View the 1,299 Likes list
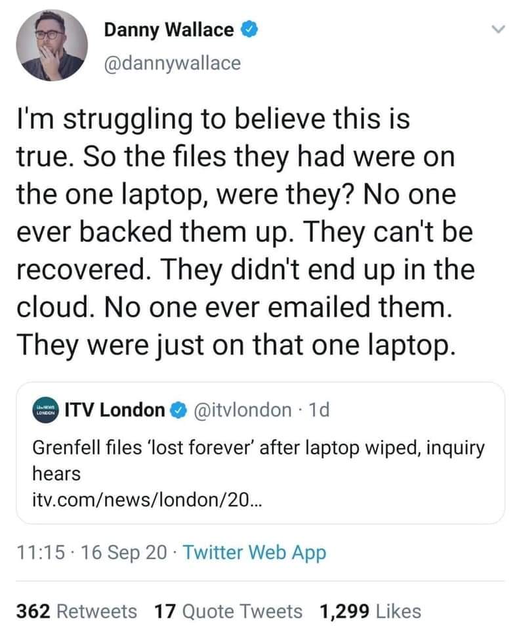Viewport: 521px width, 631px height. pyautogui.click(x=369, y=611)
